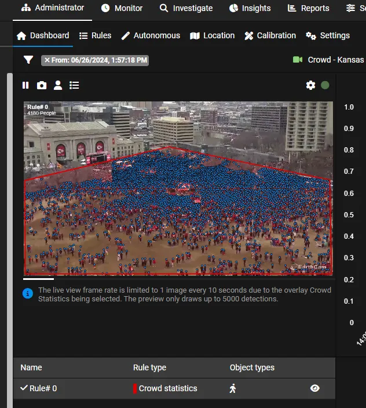Click the Rule# 0 overlay label on video
The width and height of the screenshot is (366, 408).
click(38, 107)
